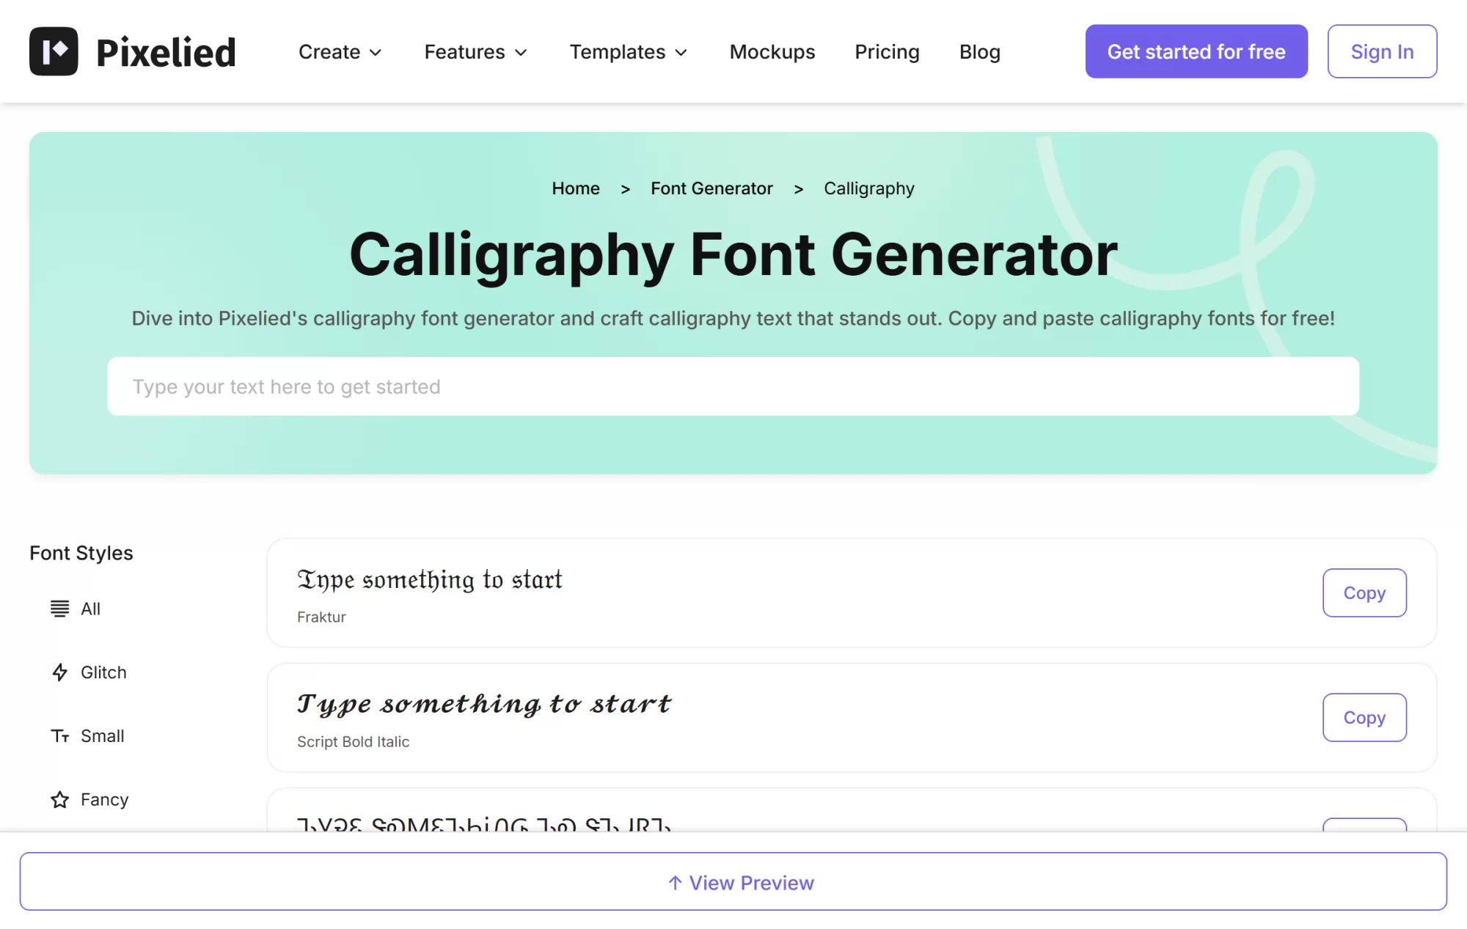Image resolution: width=1467 pixels, height=929 pixels.
Task: Click the Sign In button
Action: click(x=1382, y=51)
